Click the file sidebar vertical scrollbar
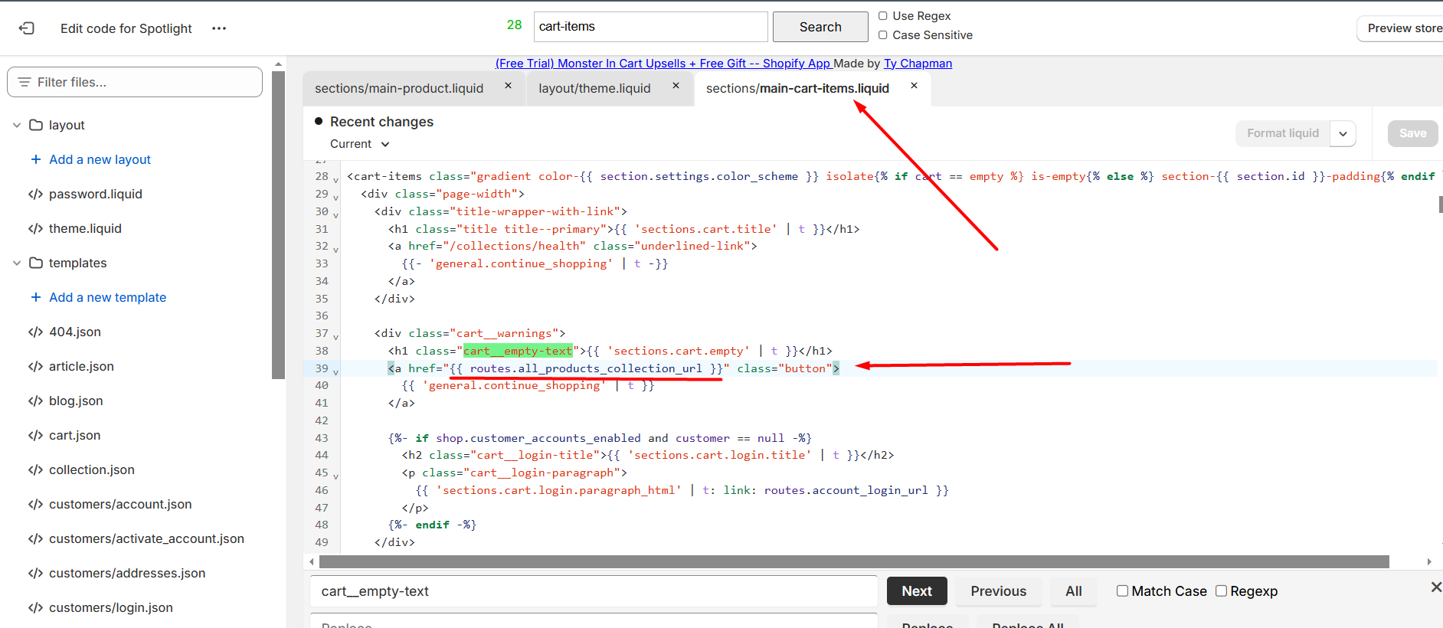The image size is (1443, 628). tap(278, 224)
